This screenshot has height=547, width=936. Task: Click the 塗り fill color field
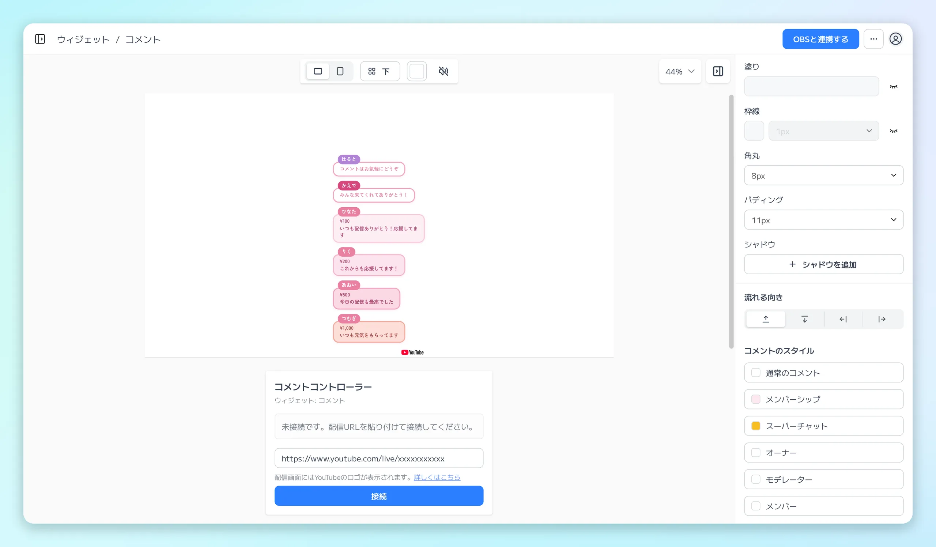pyautogui.click(x=812, y=87)
